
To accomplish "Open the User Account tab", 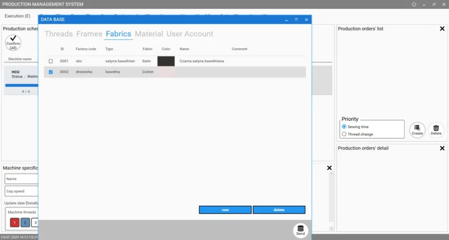I will click(190, 34).
